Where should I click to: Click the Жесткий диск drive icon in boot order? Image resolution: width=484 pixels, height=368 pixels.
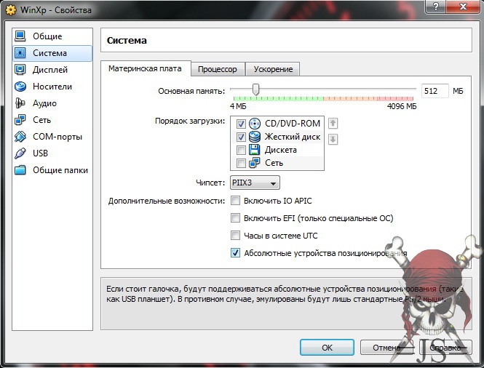pyautogui.click(x=255, y=137)
